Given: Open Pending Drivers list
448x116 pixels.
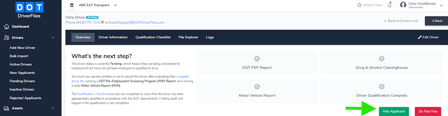Looking at the screenshot, I should (x=22, y=81).
